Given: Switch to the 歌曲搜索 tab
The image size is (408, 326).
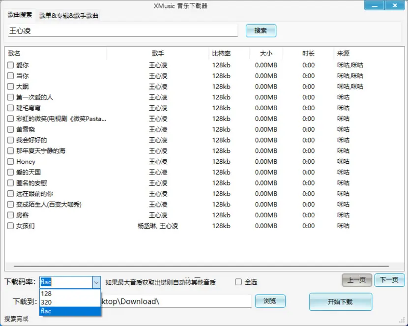Looking at the screenshot, I should point(20,15).
